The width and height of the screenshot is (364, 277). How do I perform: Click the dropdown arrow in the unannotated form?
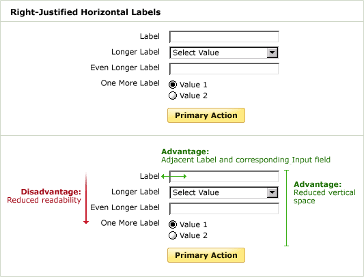coord(272,53)
